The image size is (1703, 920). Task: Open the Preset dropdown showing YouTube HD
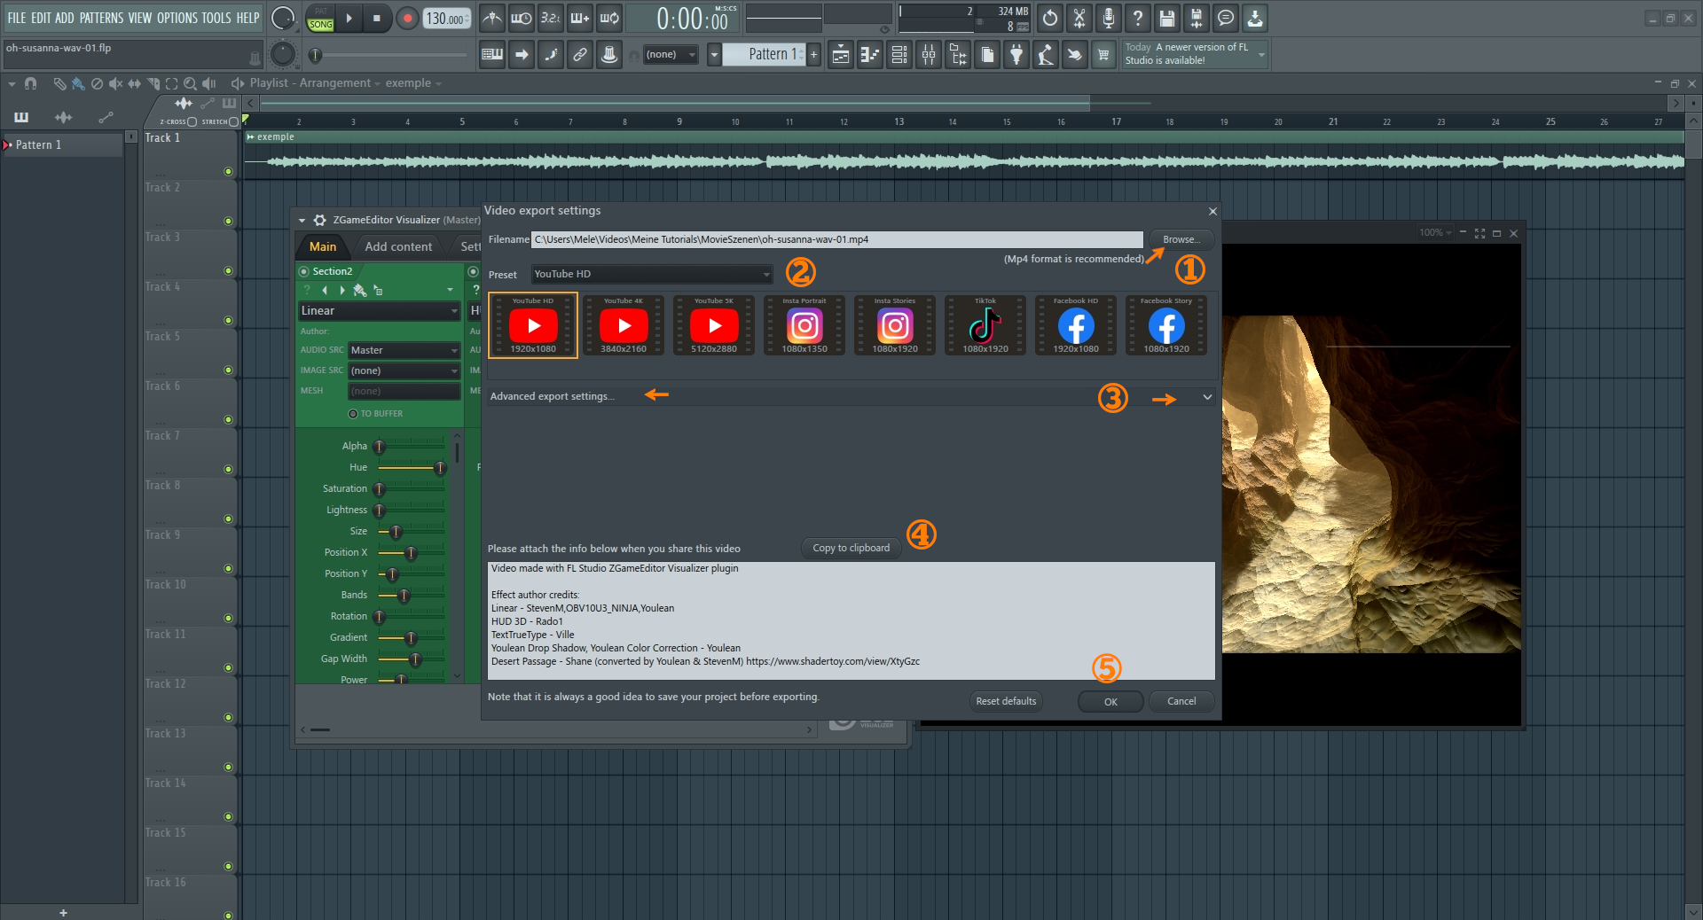(x=652, y=274)
